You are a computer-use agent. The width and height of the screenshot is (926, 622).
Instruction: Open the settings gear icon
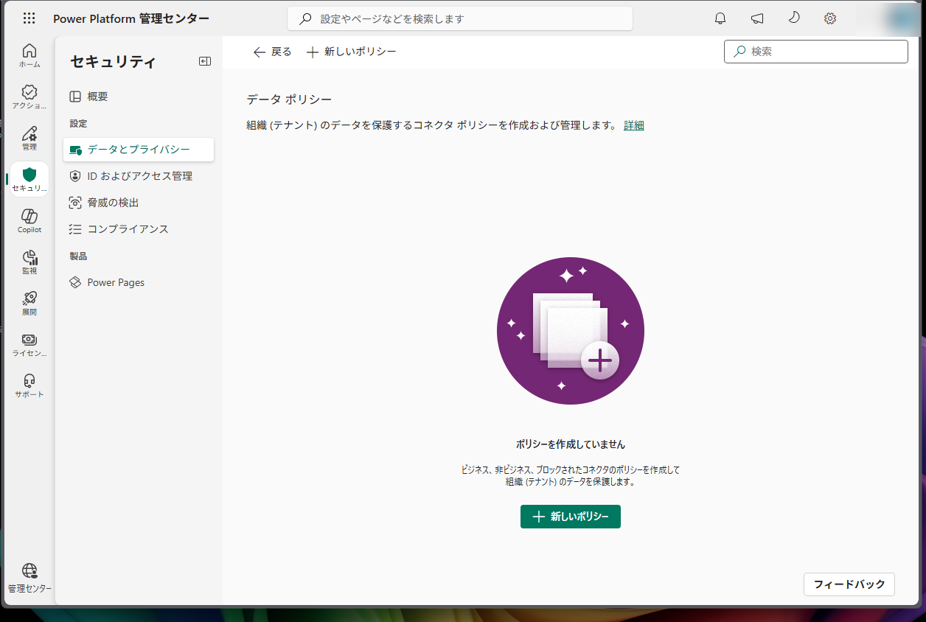[830, 18]
